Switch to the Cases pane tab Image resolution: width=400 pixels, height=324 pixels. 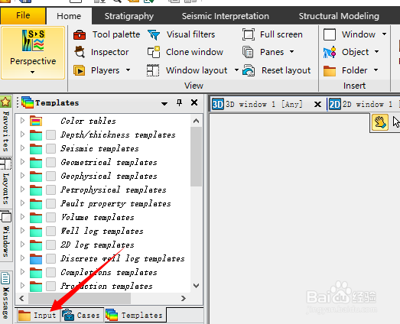click(83, 316)
